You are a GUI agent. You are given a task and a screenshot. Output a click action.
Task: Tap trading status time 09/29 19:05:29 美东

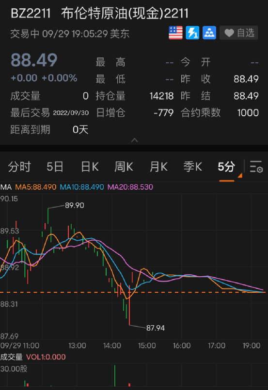pos(86,34)
